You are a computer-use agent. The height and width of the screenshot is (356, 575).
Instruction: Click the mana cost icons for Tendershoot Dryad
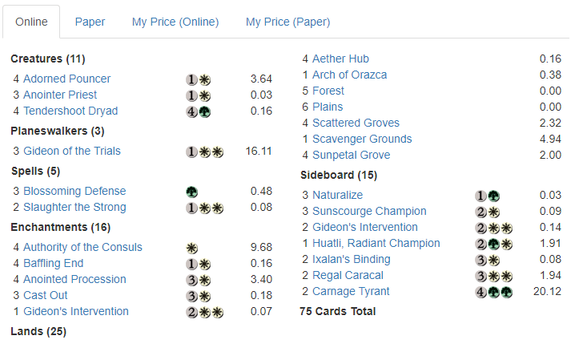(x=199, y=111)
